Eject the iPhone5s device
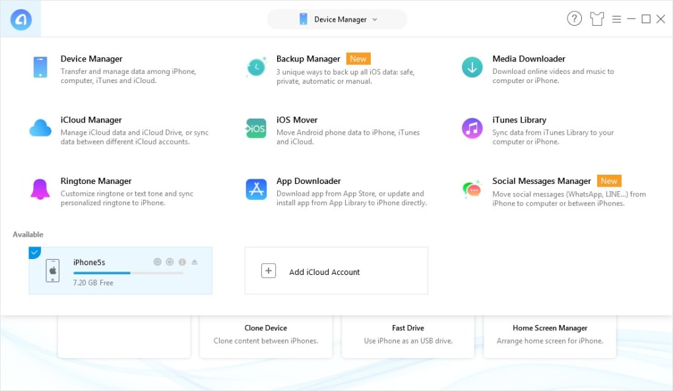Image resolution: width=673 pixels, height=391 pixels. (194, 262)
